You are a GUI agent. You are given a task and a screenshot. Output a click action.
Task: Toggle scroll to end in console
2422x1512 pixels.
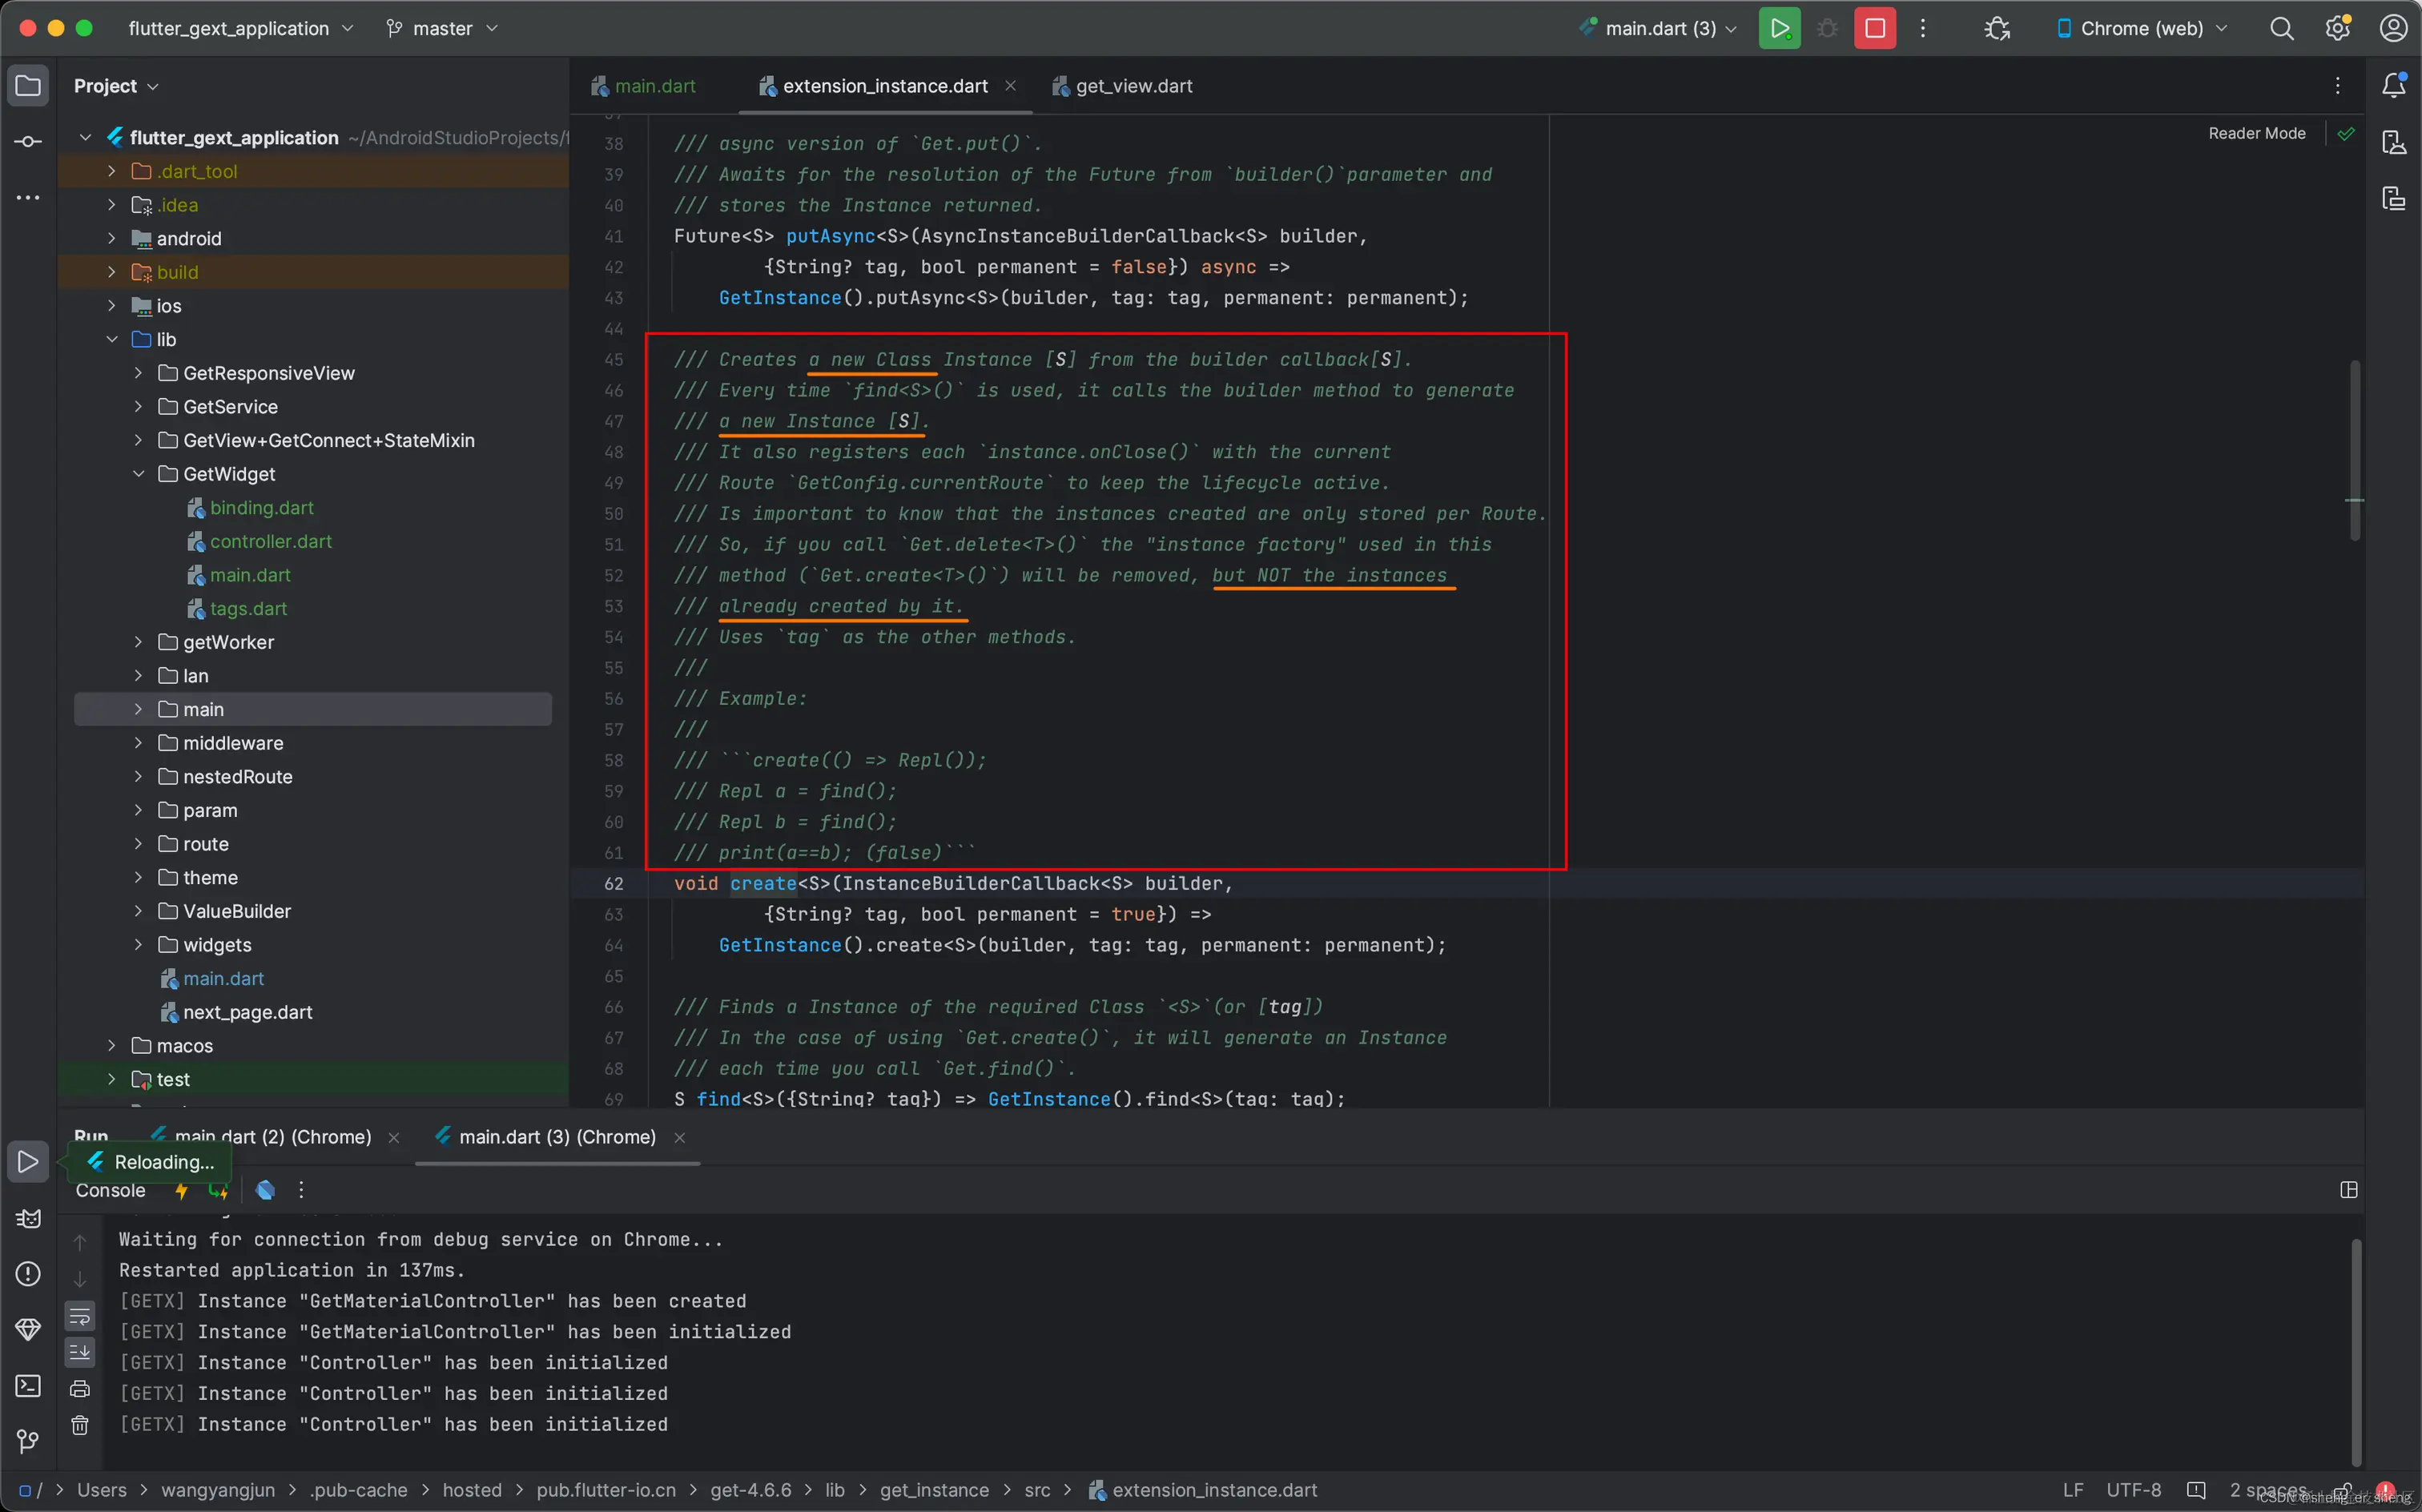pyautogui.click(x=80, y=1352)
